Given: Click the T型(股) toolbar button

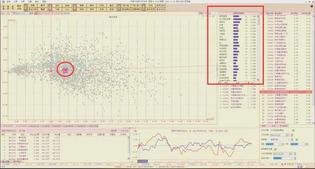Looking at the screenshot, I should [136, 5].
